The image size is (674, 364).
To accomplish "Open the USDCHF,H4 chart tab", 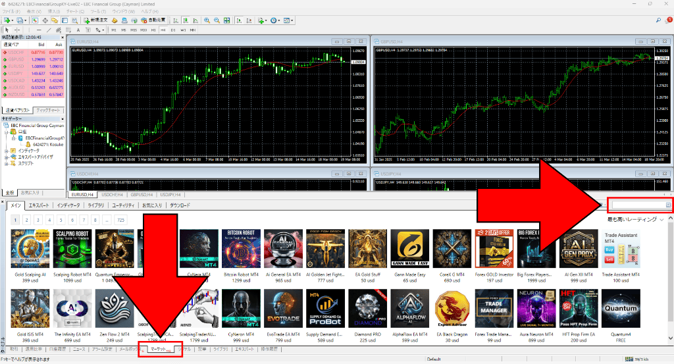I will (x=112, y=195).
